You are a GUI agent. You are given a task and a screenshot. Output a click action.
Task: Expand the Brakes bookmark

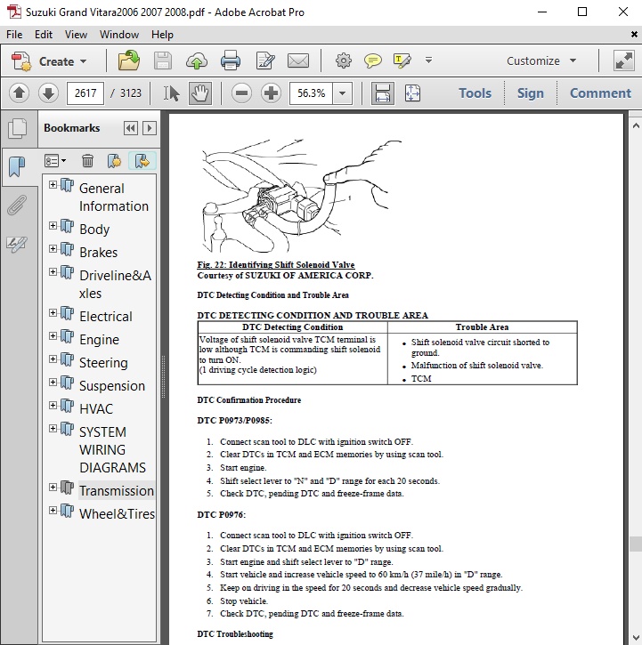pos(53,248)
